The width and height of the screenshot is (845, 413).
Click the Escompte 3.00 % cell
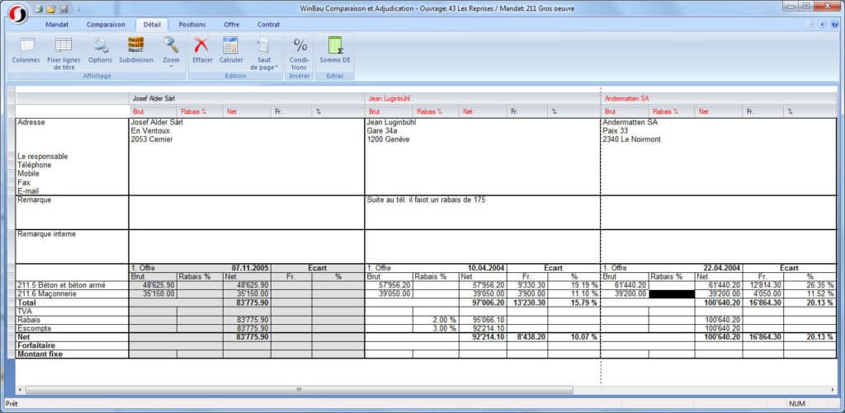pos(436,328)
